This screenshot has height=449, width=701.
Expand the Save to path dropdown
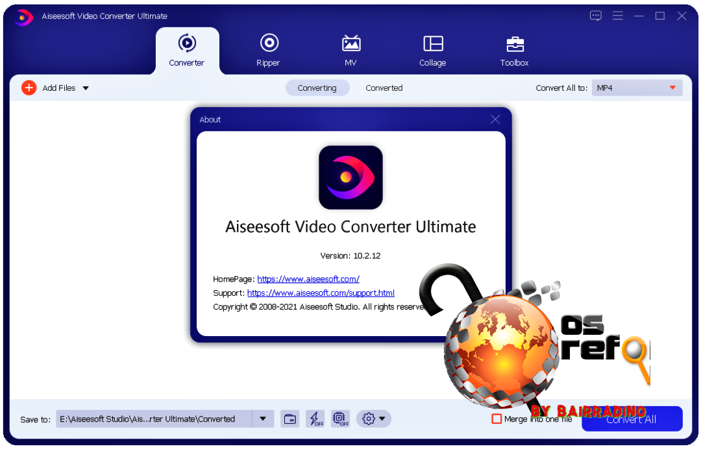[x=263, y=419]
